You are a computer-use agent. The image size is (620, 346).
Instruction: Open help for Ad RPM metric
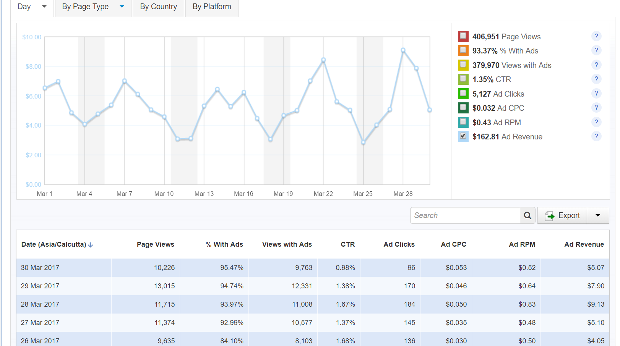click(596, 122)
